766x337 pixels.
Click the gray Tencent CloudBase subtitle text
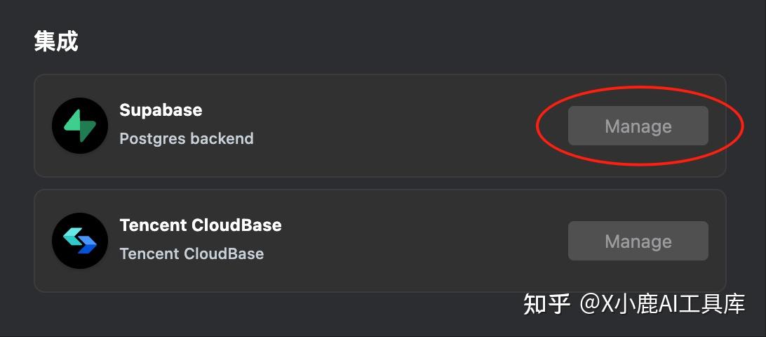pyautogui.click(x=191, y=254)
